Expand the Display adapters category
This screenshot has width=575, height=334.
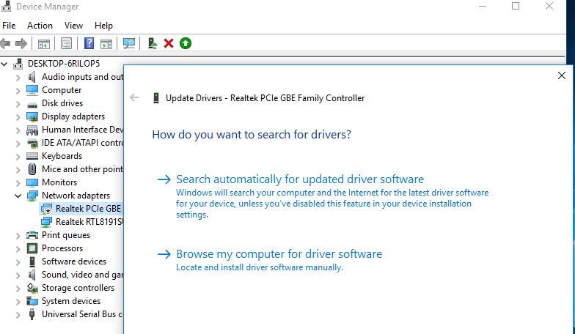pos(18,116)
